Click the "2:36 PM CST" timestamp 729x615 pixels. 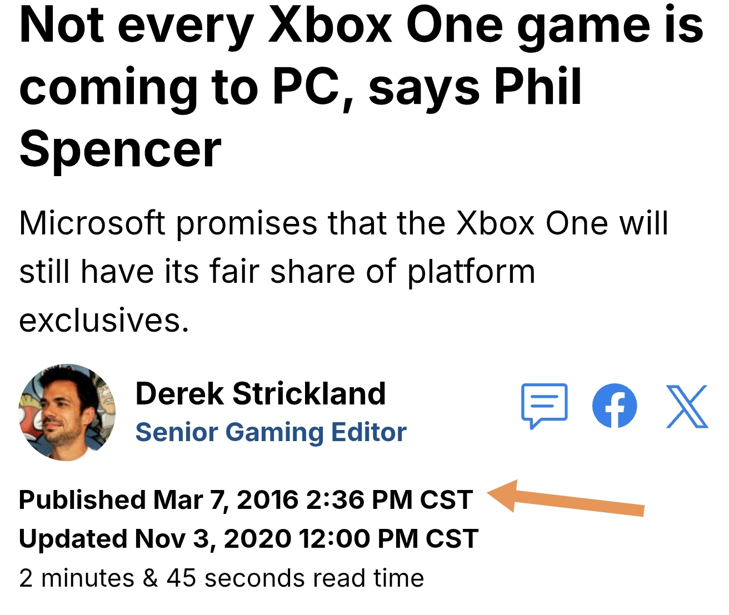tap(389, 499)
